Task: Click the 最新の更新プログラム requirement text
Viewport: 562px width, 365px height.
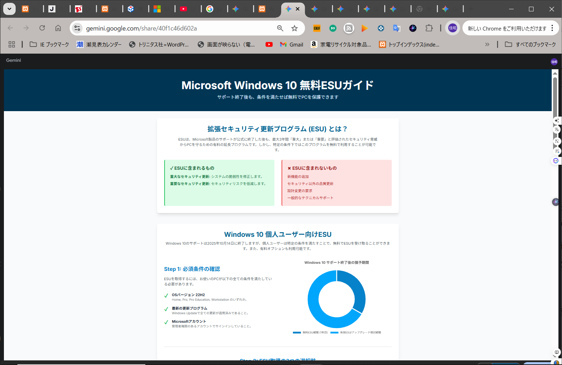Action: 189,308
